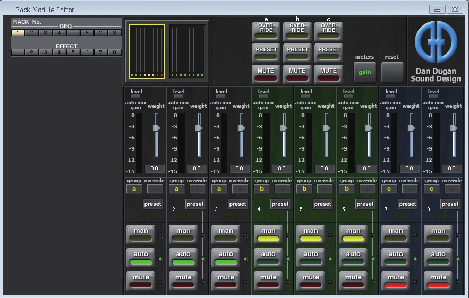
Task: Select GEQ rack number 1
Action: [18, 32]
